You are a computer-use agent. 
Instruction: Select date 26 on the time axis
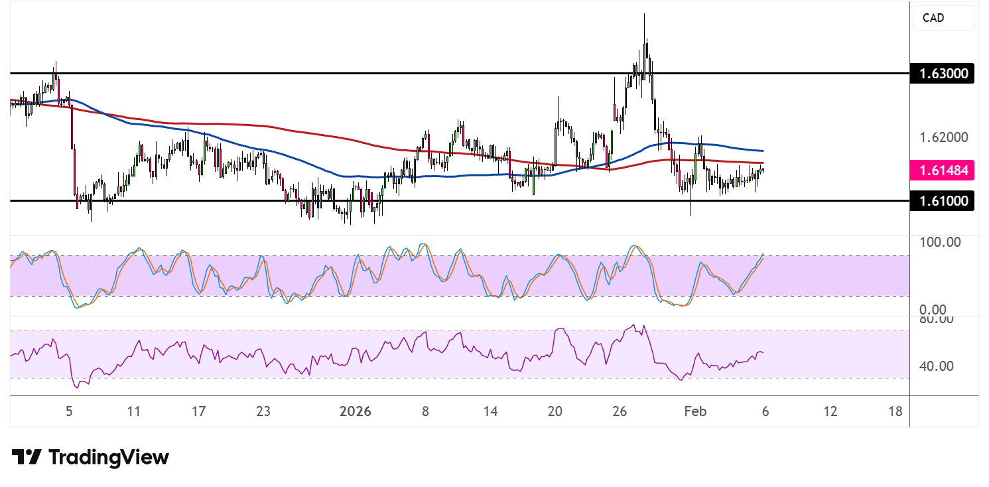click(620, 411)
